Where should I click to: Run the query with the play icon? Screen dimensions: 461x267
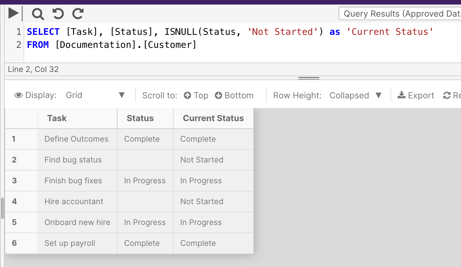coord(13,14)
